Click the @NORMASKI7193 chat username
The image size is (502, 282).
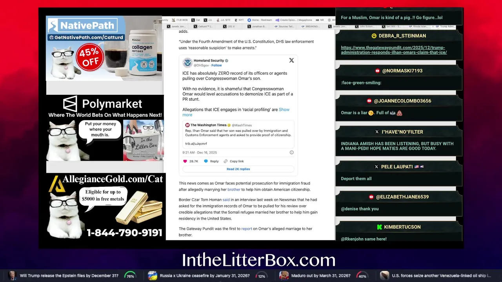[x=402, y=71]
